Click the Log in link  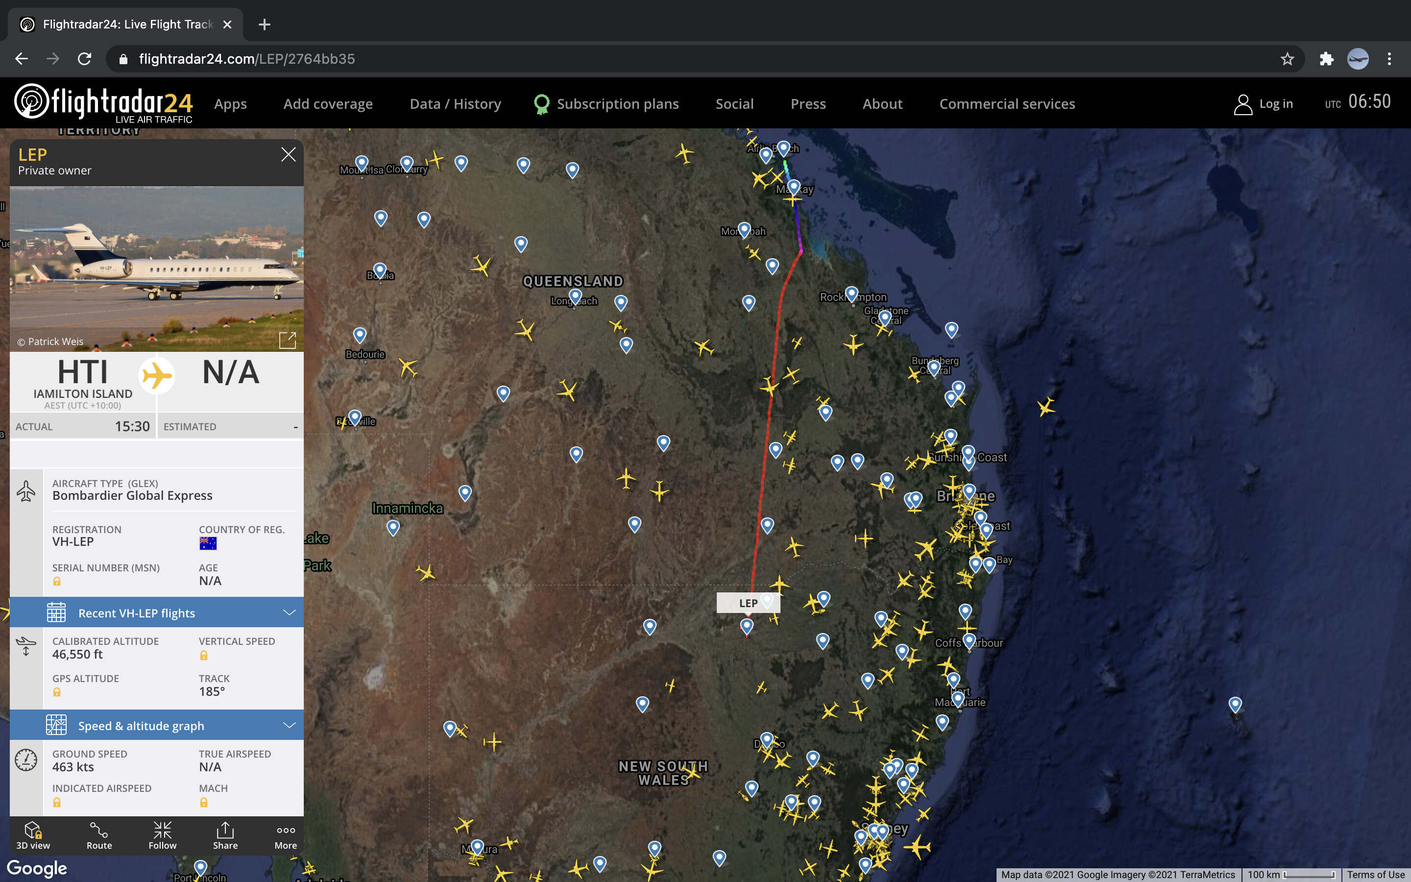[x=1275, y=104]
